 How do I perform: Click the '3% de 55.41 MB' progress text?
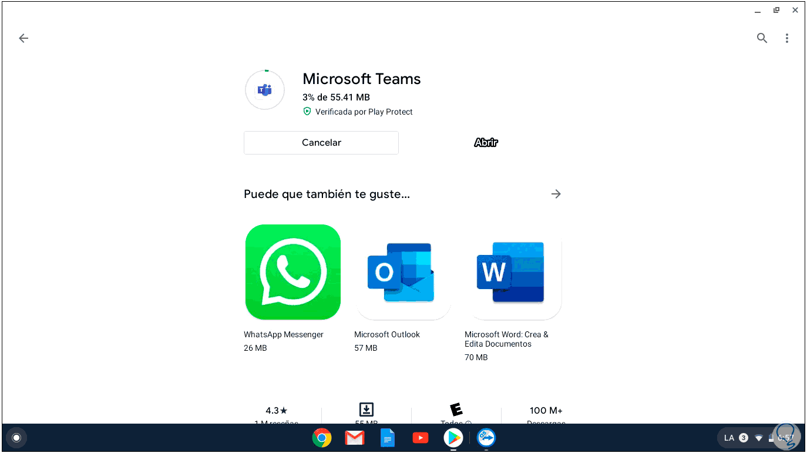click(x=336, y=97)
